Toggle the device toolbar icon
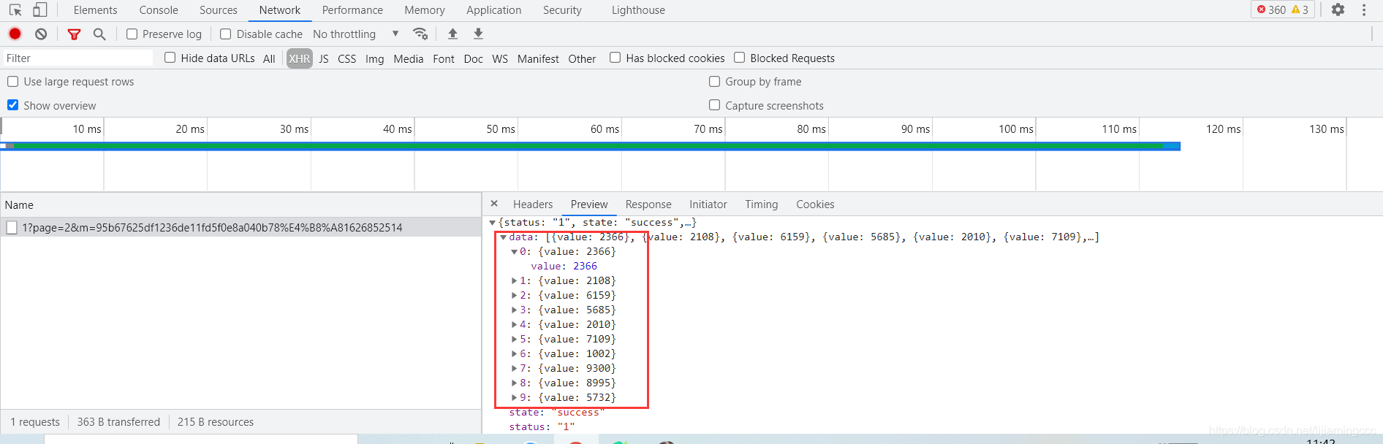The image size is (1383, 444). 40,10
